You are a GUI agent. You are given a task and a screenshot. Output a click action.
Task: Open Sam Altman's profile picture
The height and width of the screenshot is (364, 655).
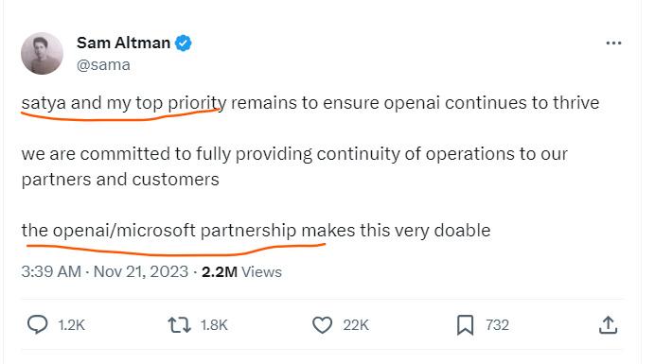[x=42, y=54]
